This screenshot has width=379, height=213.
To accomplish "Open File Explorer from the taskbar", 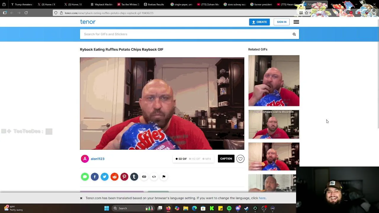I will click(186, 208).
